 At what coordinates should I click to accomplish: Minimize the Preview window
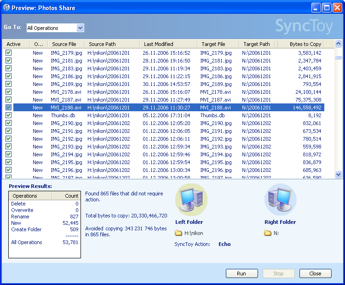pyautogui.click(x=316, y=8)
